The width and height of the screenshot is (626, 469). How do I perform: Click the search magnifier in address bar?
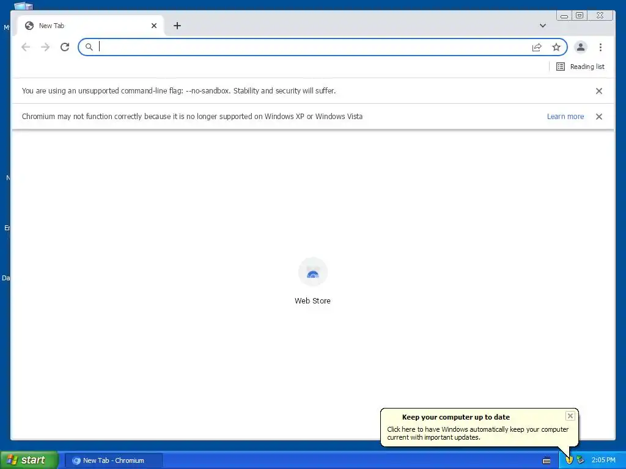pyautogui.click(x=89, y=47)
